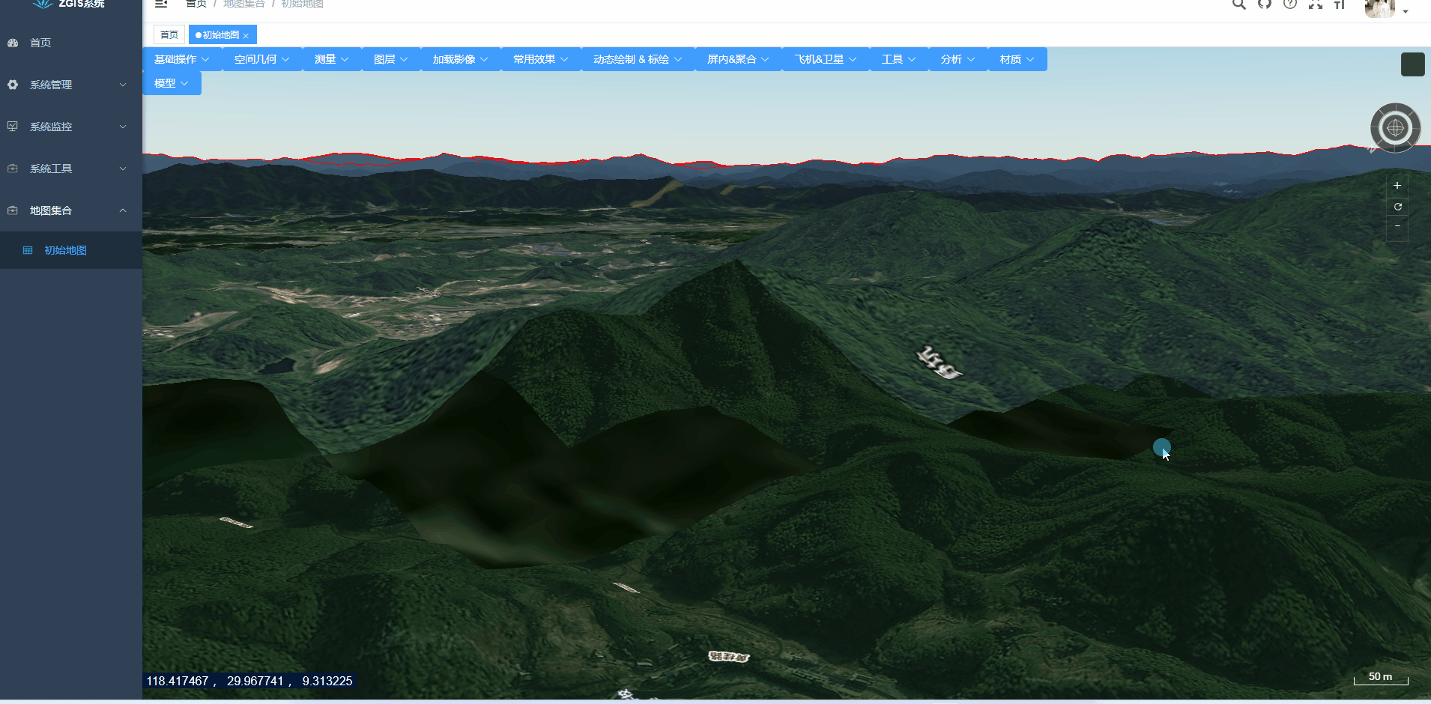Click the 系统管理 gear icon
Viewport: 1431px width, 704px height.
[13, 85]
